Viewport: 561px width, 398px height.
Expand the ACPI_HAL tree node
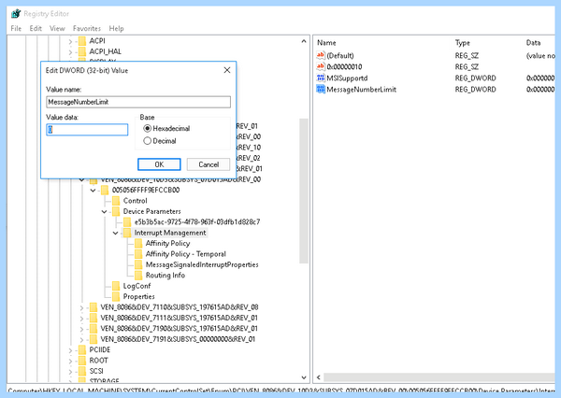coord(70,52)
